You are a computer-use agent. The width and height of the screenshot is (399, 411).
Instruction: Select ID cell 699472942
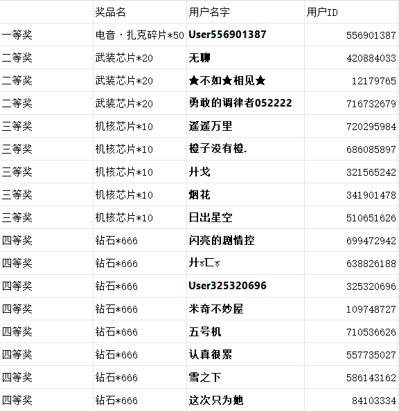(351, 240)
